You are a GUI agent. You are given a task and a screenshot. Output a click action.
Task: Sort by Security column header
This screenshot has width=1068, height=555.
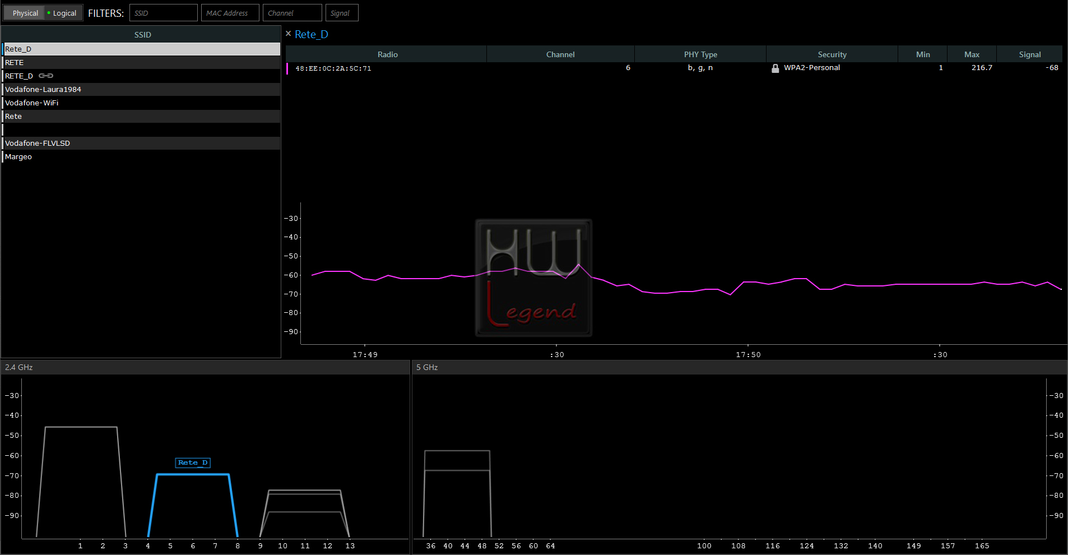click(x=832, y=54)
